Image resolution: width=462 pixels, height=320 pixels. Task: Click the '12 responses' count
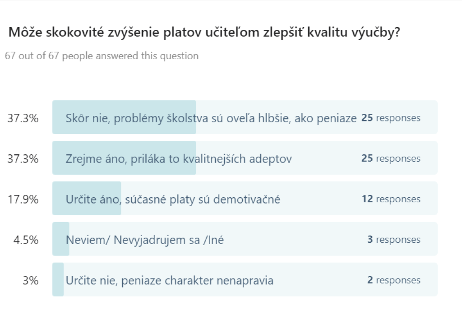coord(391,199)
